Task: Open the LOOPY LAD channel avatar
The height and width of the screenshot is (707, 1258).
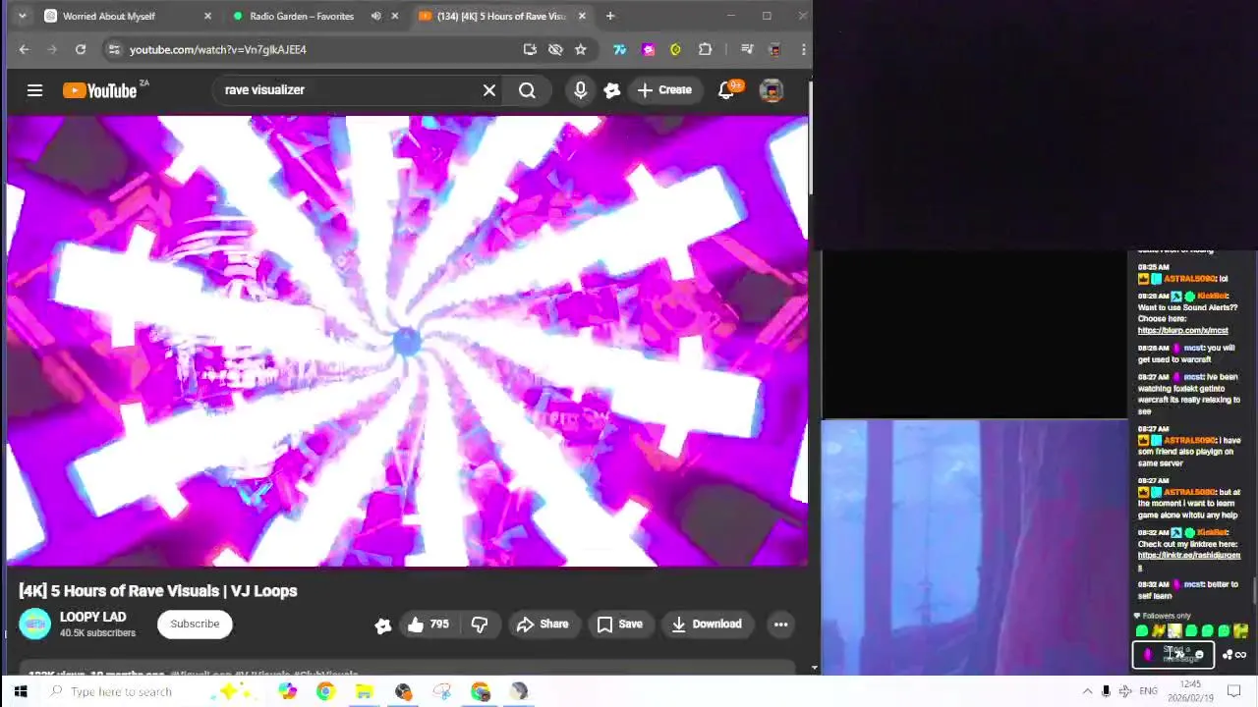Action: coord(34,624)
